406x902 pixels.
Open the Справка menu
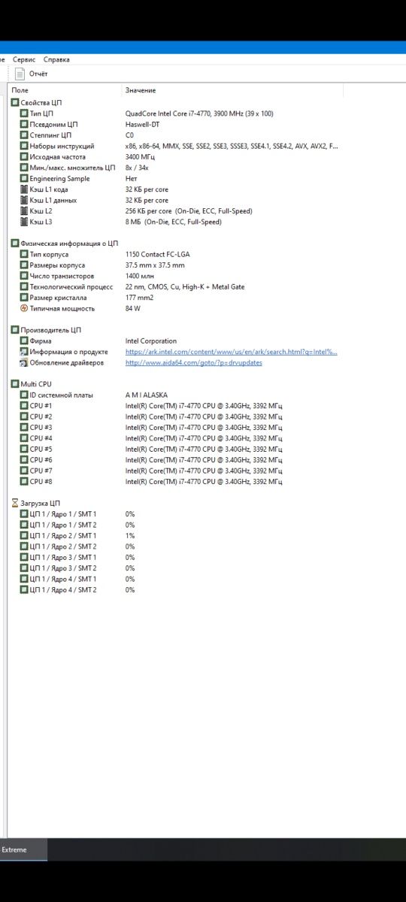(56, 59)
